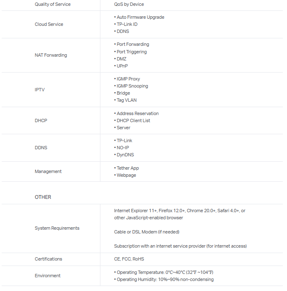Select the Port Forwarding entry
This screenshot has height=291, width=287.
click(132, 44)
